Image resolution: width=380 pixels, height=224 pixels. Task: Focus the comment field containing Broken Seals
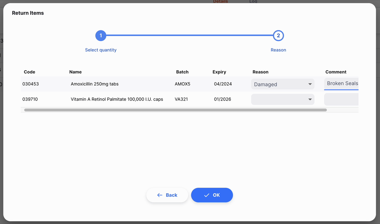click(x=342, y=84)
